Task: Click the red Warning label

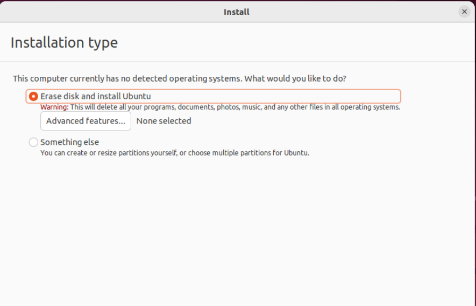Action: [x=54, y=107]
